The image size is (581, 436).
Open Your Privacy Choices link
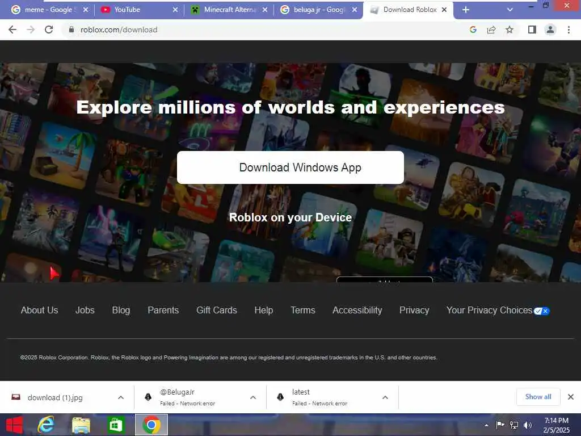[x=489, y=310]
